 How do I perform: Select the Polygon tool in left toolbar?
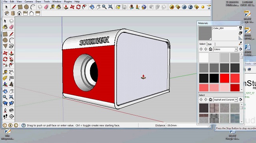coord(5,46)
